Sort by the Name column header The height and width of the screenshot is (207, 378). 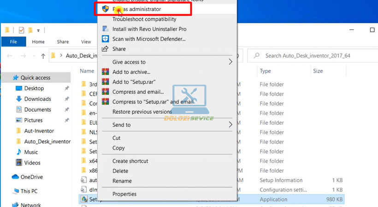(x=87, y=71)
